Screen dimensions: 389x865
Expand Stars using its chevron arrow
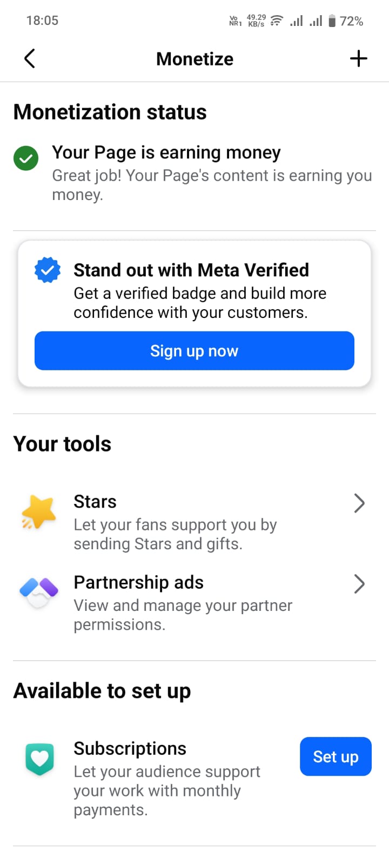tap(359, 503)
